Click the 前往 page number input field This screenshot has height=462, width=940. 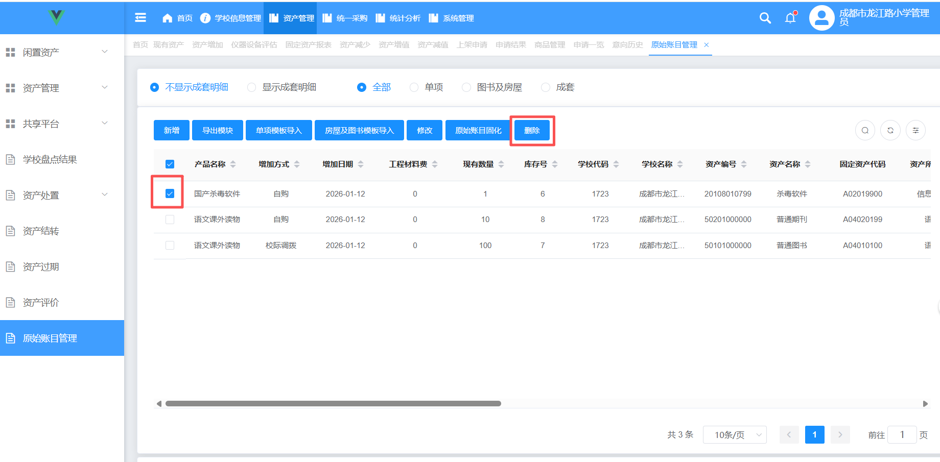coord(902,435)
